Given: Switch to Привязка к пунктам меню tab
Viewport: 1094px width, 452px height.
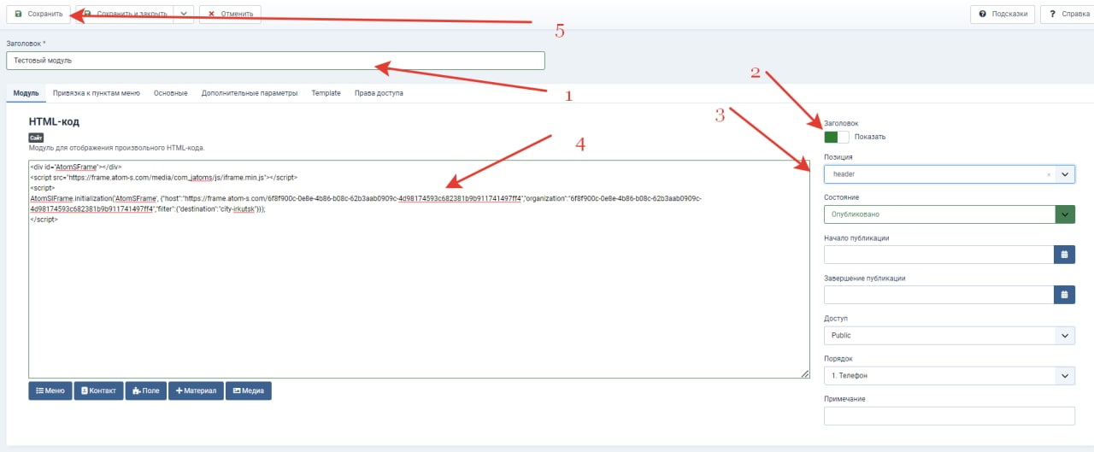Looking at the screenshot, I should [97, 93].
